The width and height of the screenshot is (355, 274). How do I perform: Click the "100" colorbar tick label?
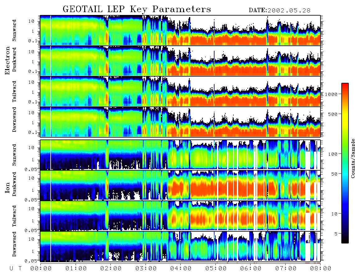coord(333,154)
